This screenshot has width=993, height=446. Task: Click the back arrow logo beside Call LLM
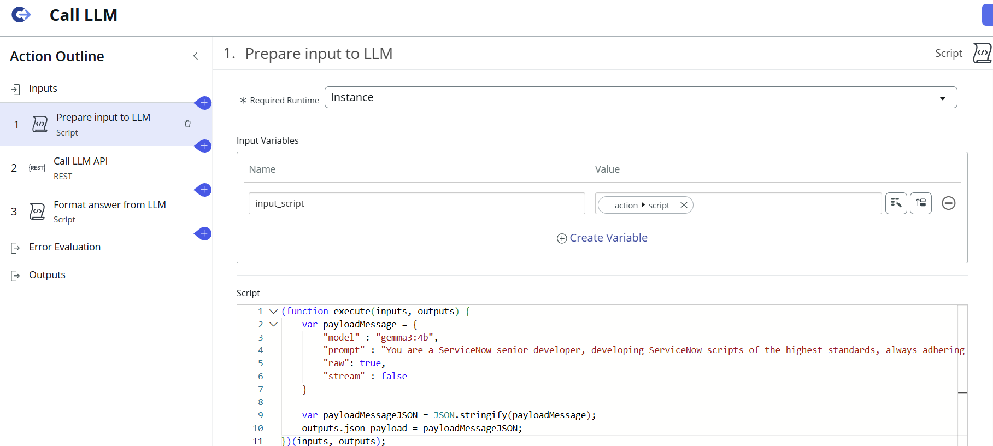point(21,15)
